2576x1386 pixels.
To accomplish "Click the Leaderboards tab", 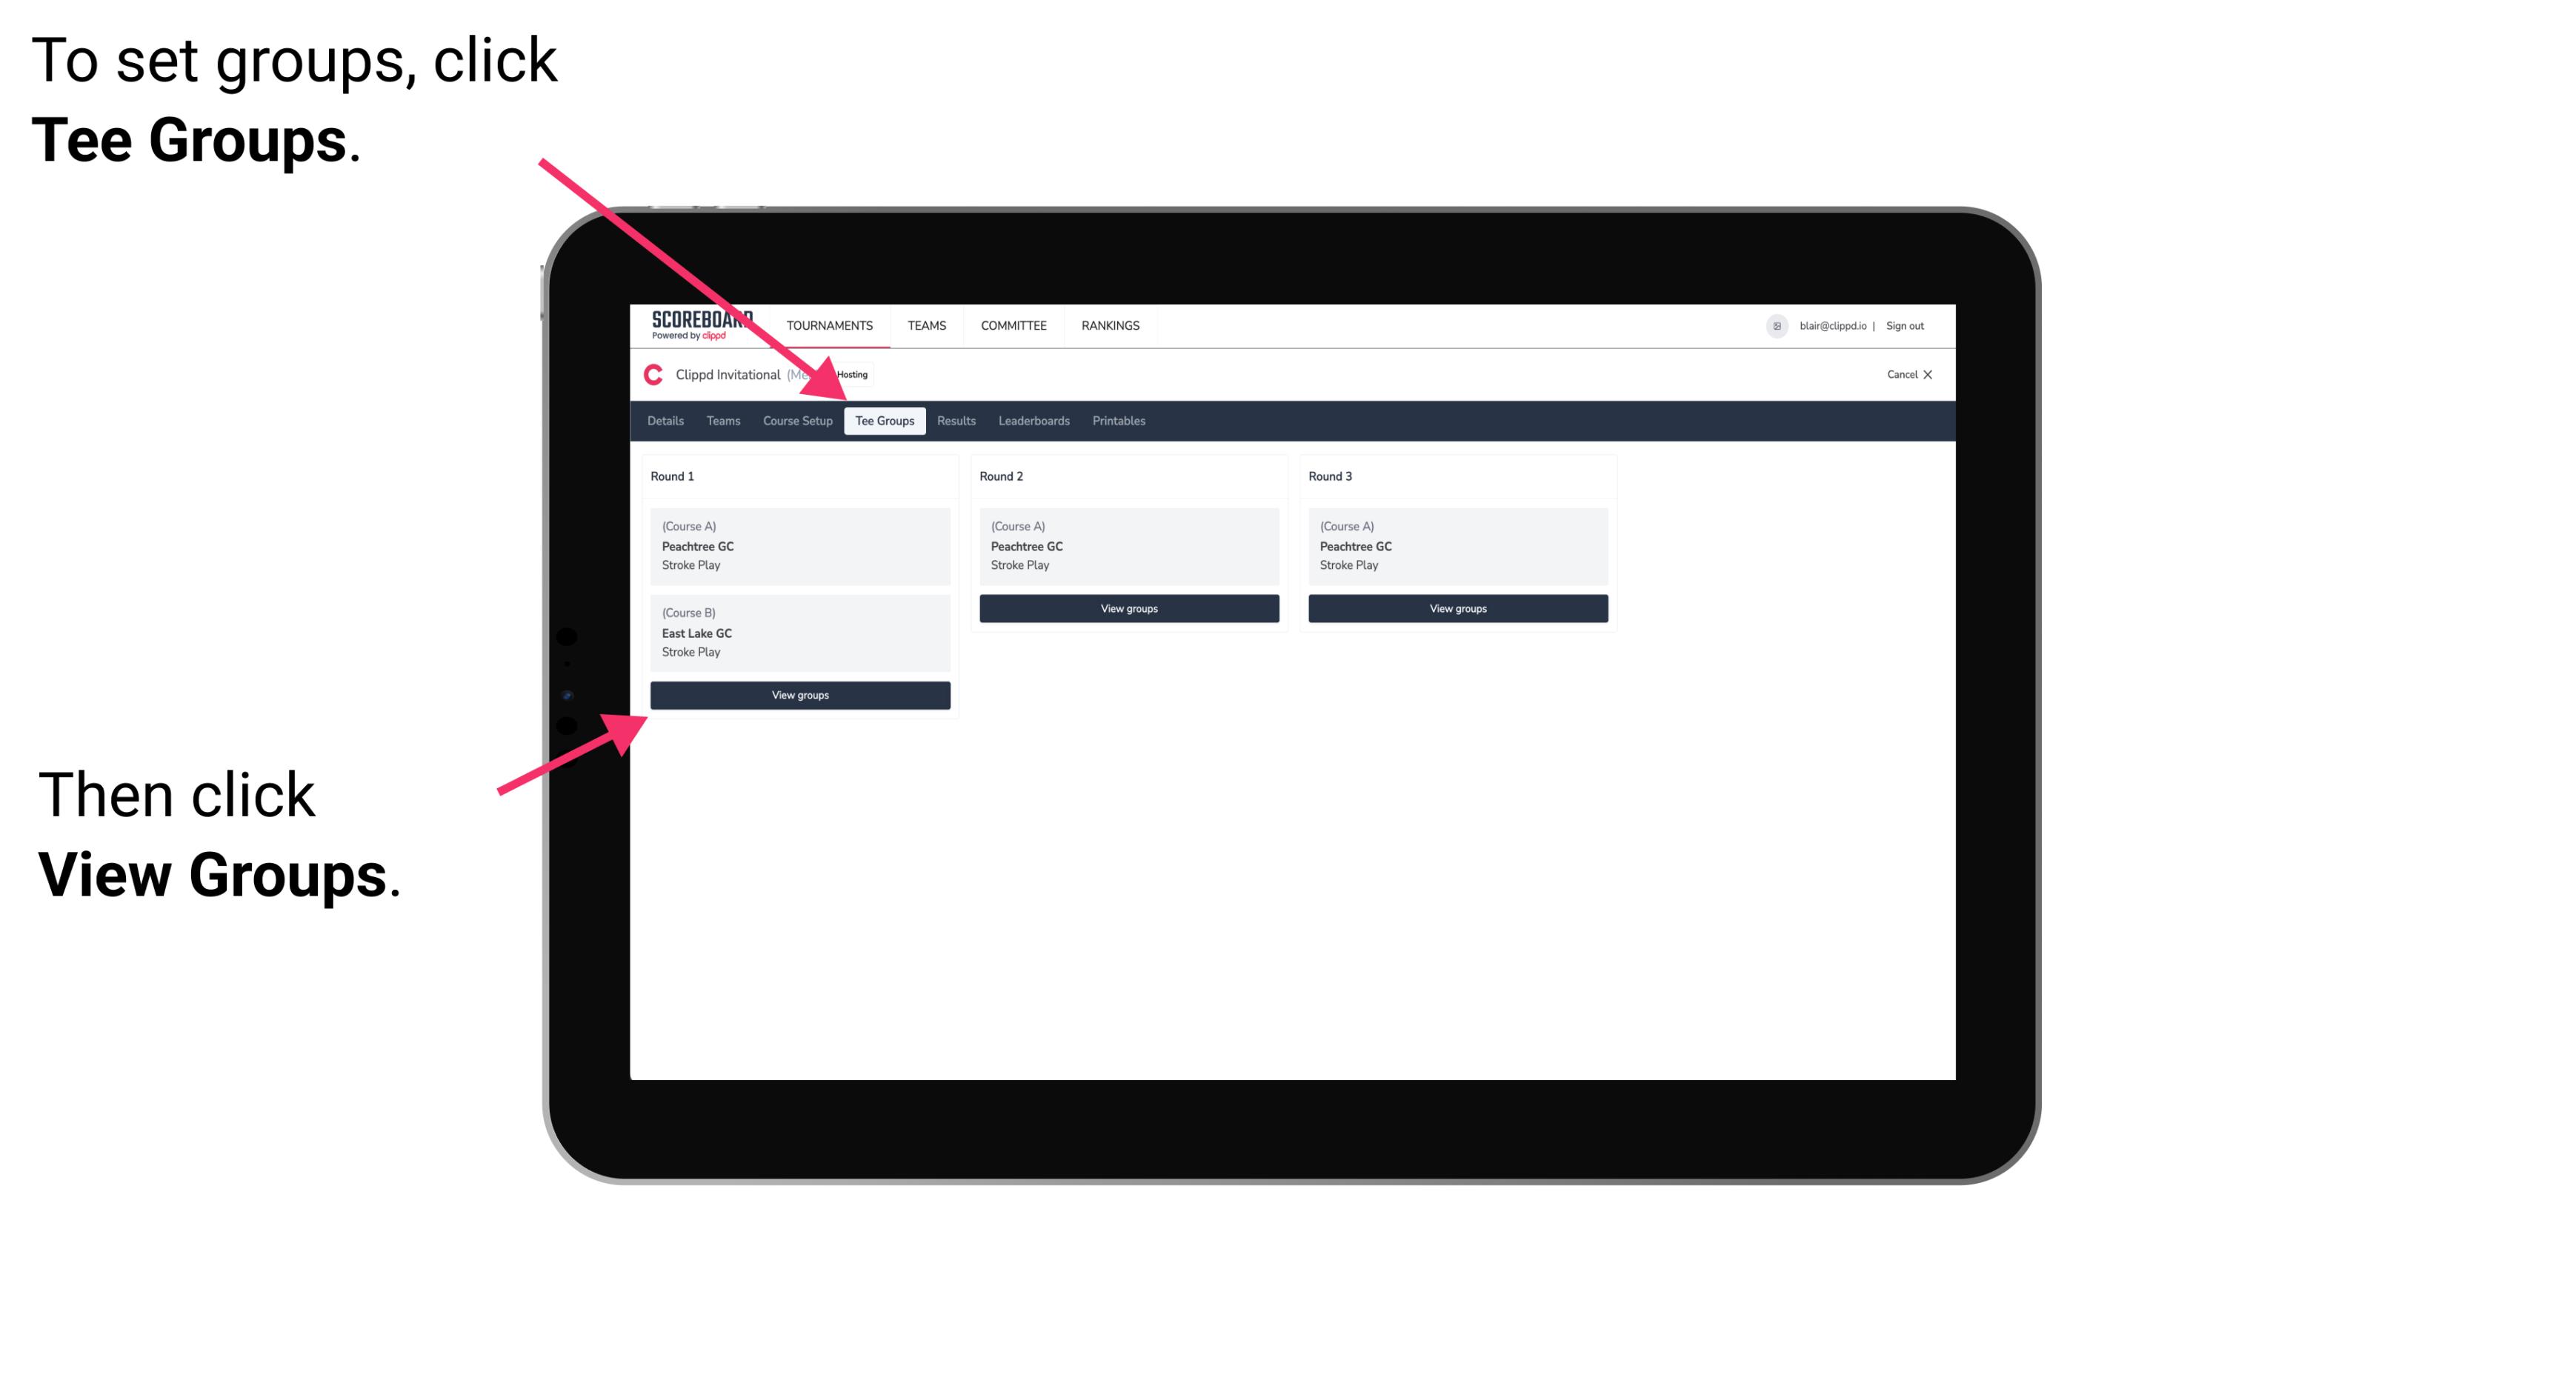I will (1033, 422).
